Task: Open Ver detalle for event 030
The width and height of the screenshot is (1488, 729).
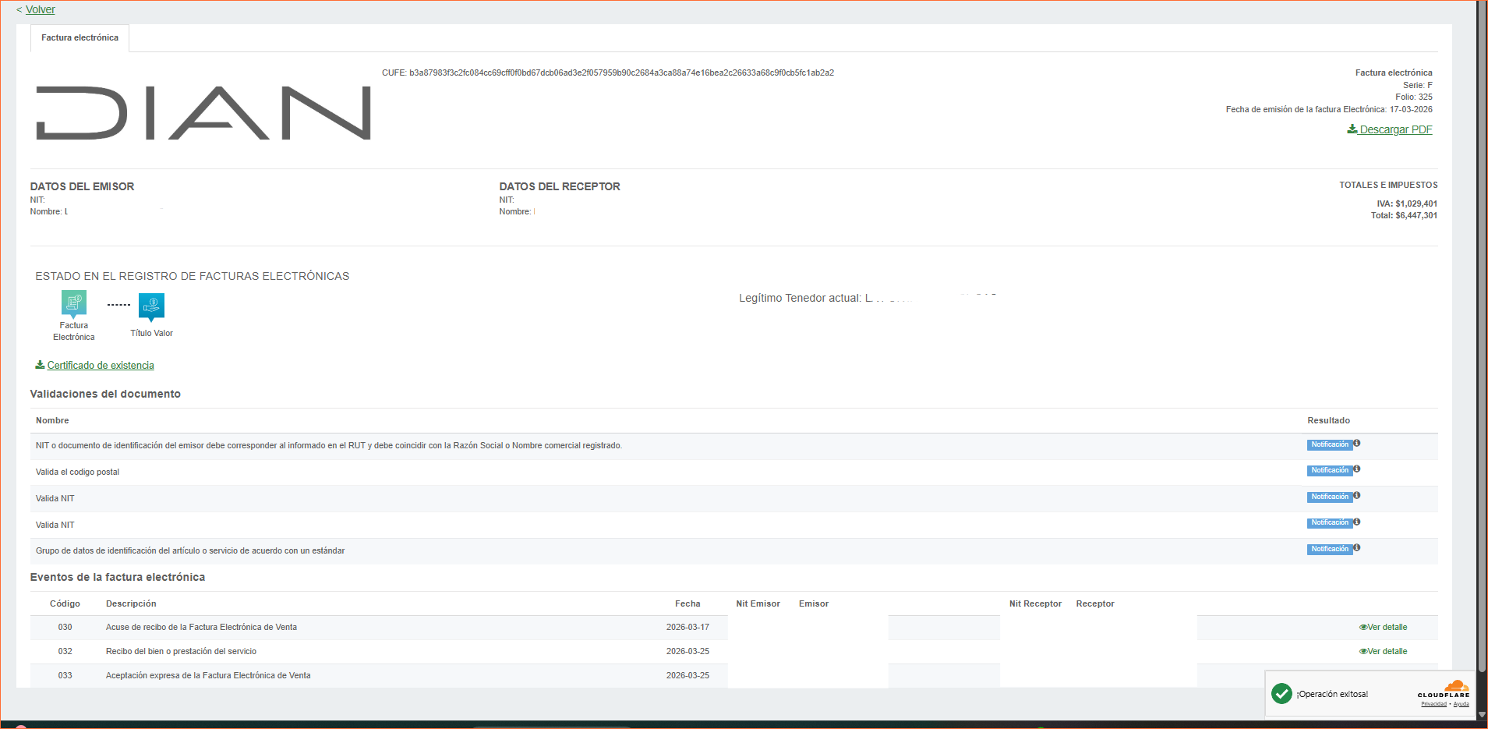Action: 1384,627
